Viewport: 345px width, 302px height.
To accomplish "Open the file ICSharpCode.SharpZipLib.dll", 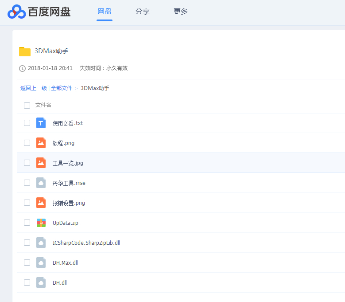I will click(86, 243).
